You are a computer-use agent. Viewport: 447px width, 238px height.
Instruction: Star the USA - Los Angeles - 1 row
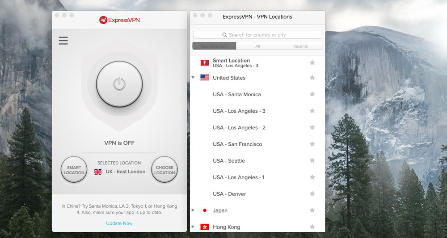(x=312, y=177)
